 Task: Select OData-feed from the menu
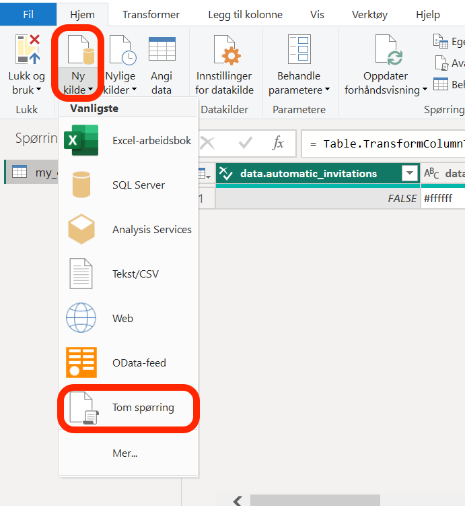point(129,362)
